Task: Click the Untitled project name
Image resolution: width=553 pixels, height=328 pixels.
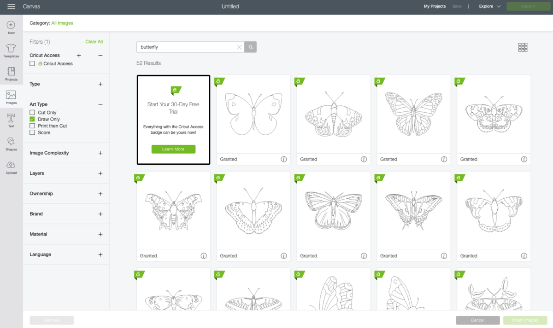Action: [x=230, y=6]
